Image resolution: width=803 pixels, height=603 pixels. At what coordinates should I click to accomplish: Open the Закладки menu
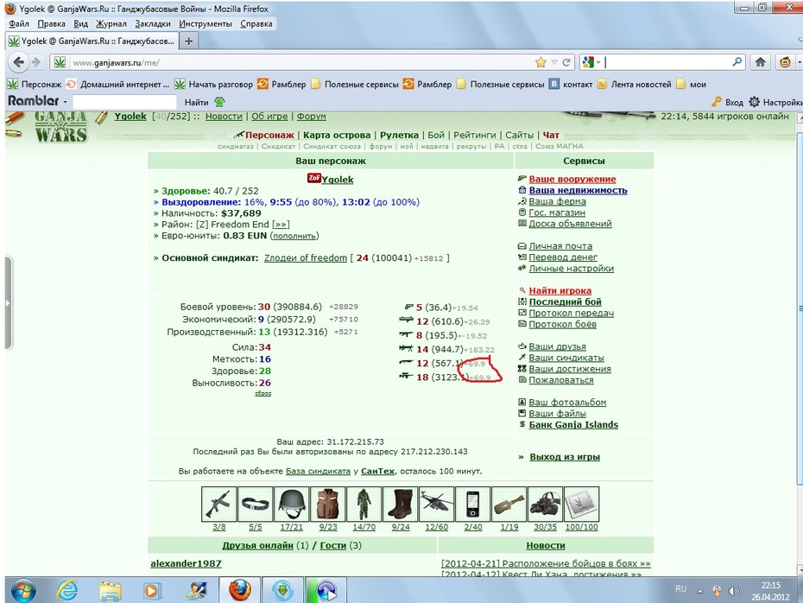point(153,23)
